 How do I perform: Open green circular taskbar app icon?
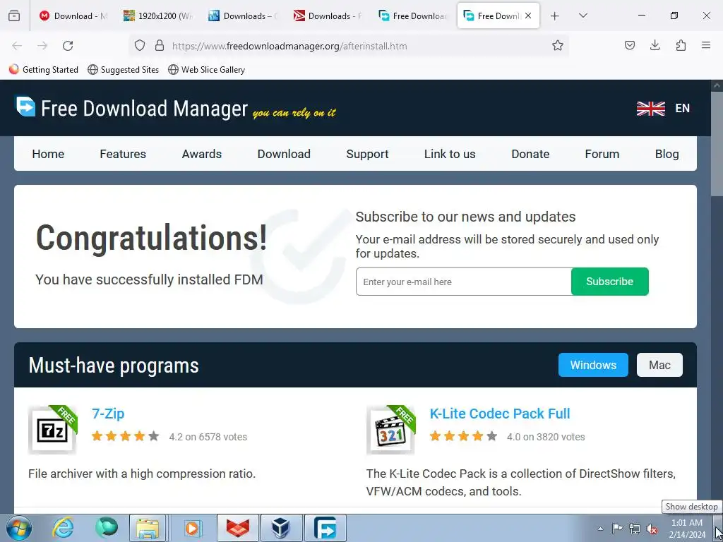pyautogui.click(x=107, y=528)
